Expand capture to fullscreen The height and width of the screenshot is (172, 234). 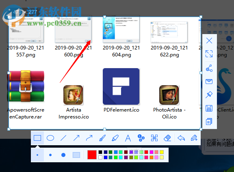(x=209, y=54)
